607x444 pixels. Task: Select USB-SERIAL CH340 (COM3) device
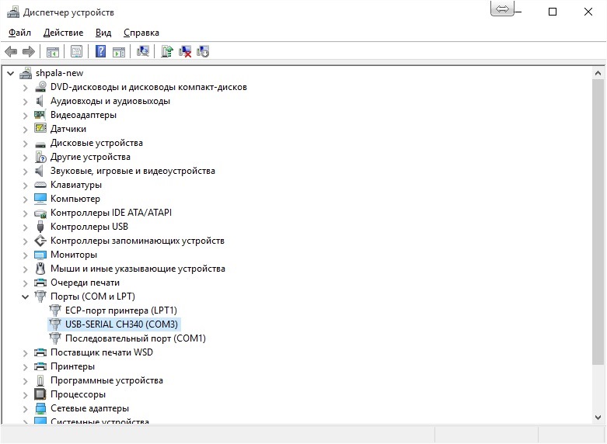pos(121,324)
